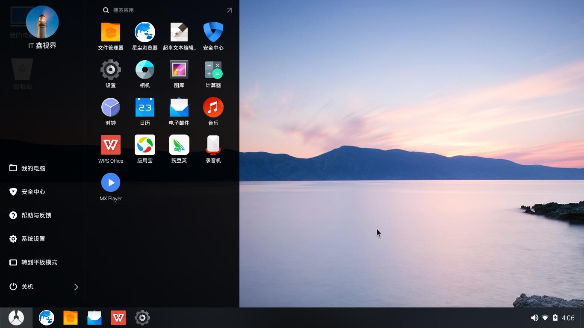Expand the 关机 power options arrow
The width and height of the screenshot is (584, 328).
[76, 287]
